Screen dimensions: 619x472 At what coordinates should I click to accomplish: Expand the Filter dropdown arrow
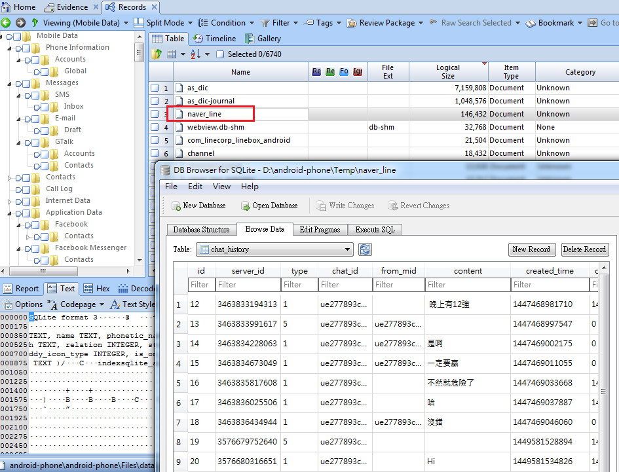295,23
